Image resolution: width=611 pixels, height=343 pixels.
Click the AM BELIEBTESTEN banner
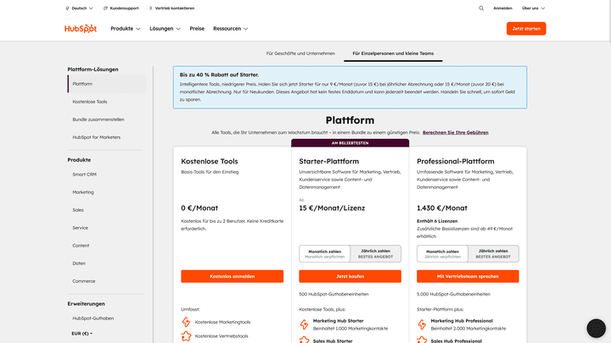pyautogui.click(x=350, y=143)
